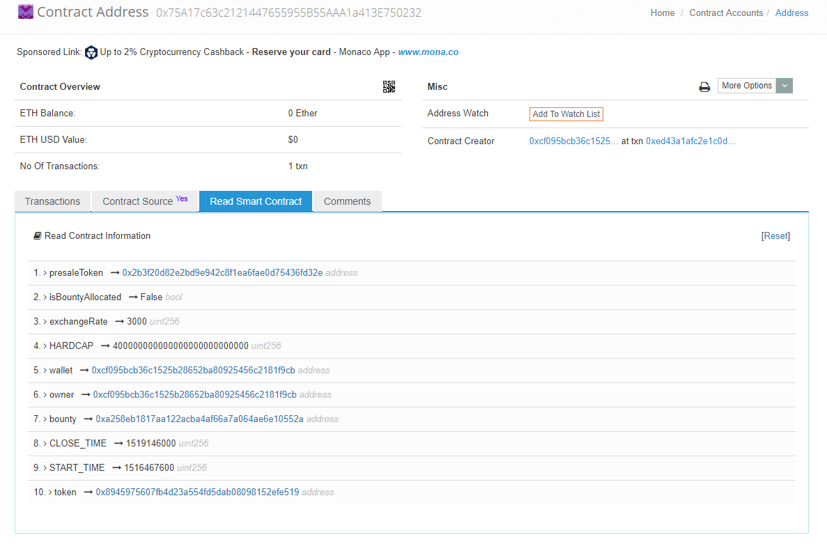Open the More Options dropdown arrow
This screenshot has width=827, height=544.
point(785,86)
